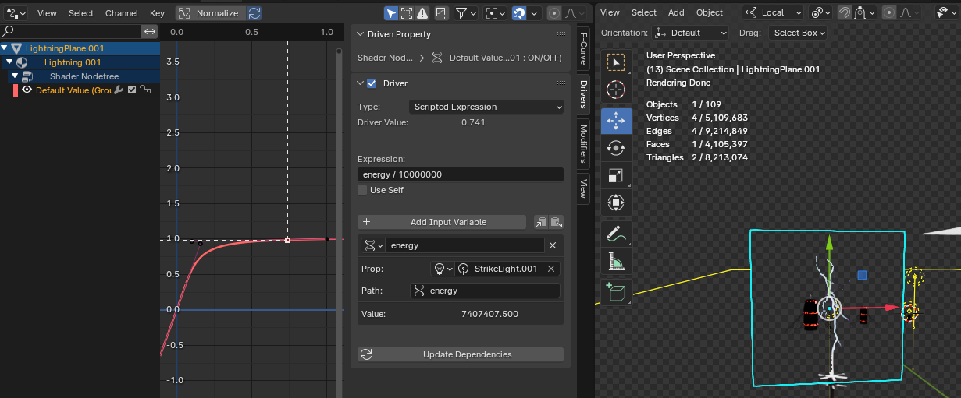Open the filters funnel dropdown
The height and width of the screenshot is (398, 961).
(x=465, y=13)
